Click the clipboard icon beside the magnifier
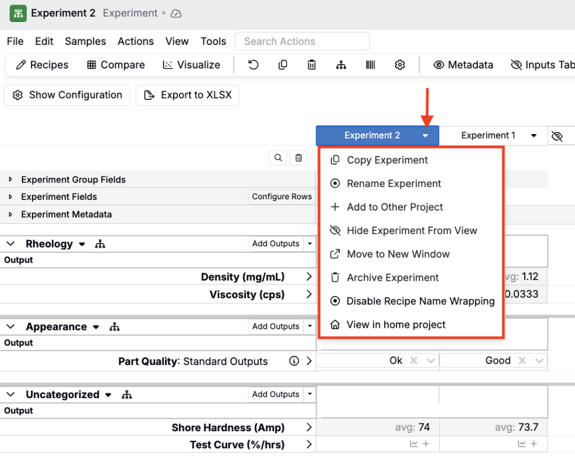The height and width of the screenshot is (466, 575). [299, 158]
